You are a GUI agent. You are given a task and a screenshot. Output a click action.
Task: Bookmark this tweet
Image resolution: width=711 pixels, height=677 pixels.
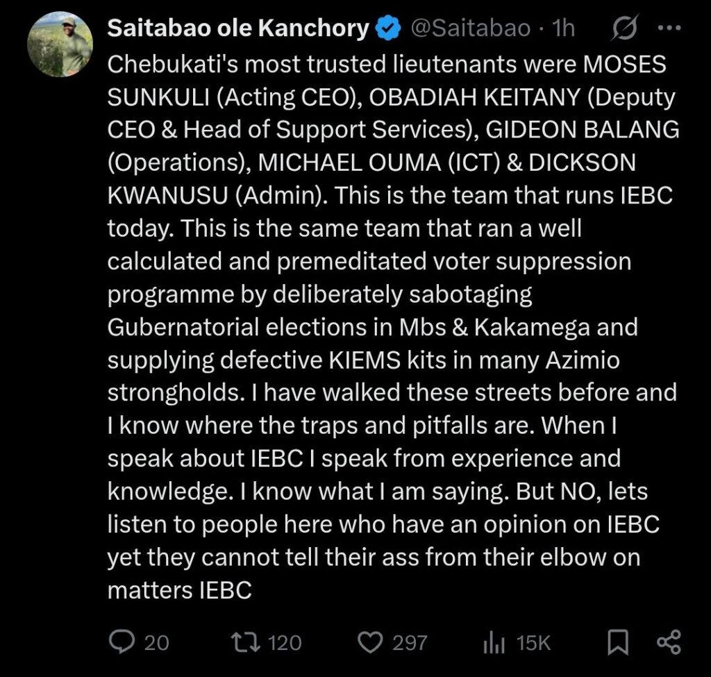coord(617,643)
